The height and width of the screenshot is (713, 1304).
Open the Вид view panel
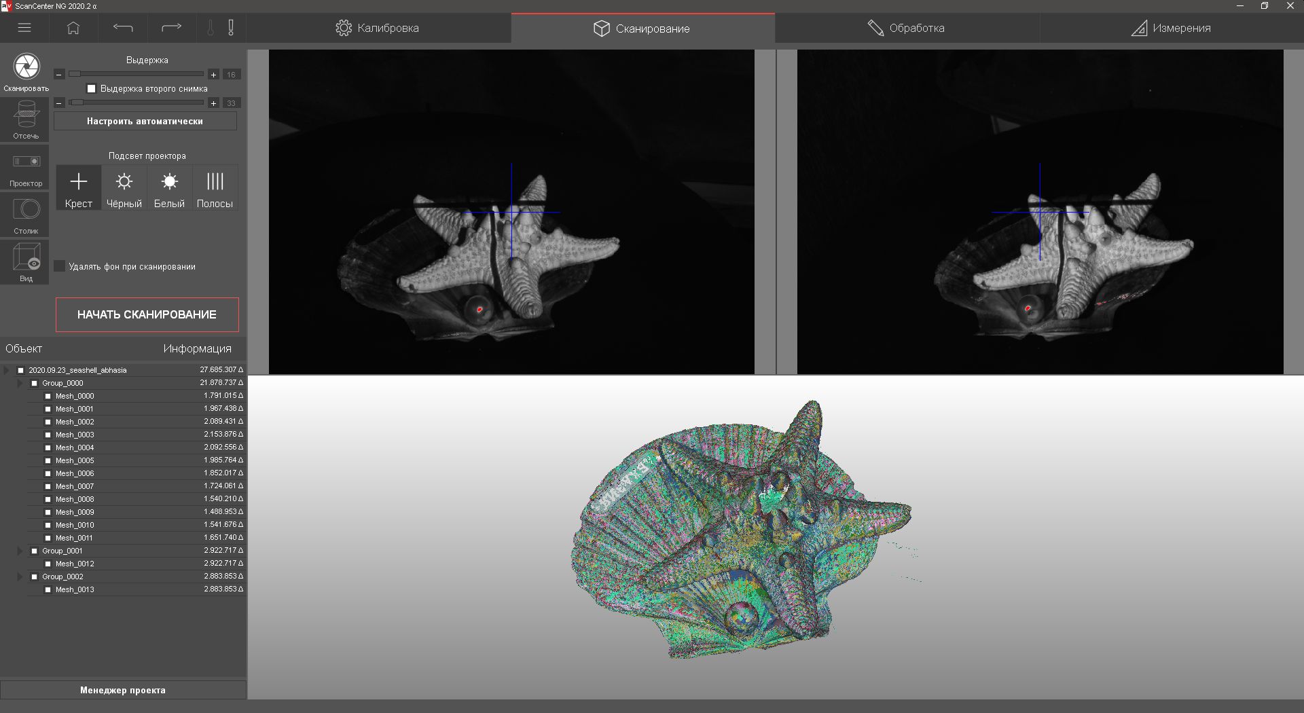tap(26, 262)
